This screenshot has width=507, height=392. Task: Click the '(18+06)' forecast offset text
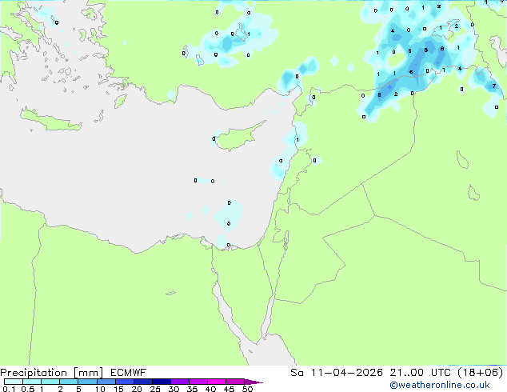point(481,373)
